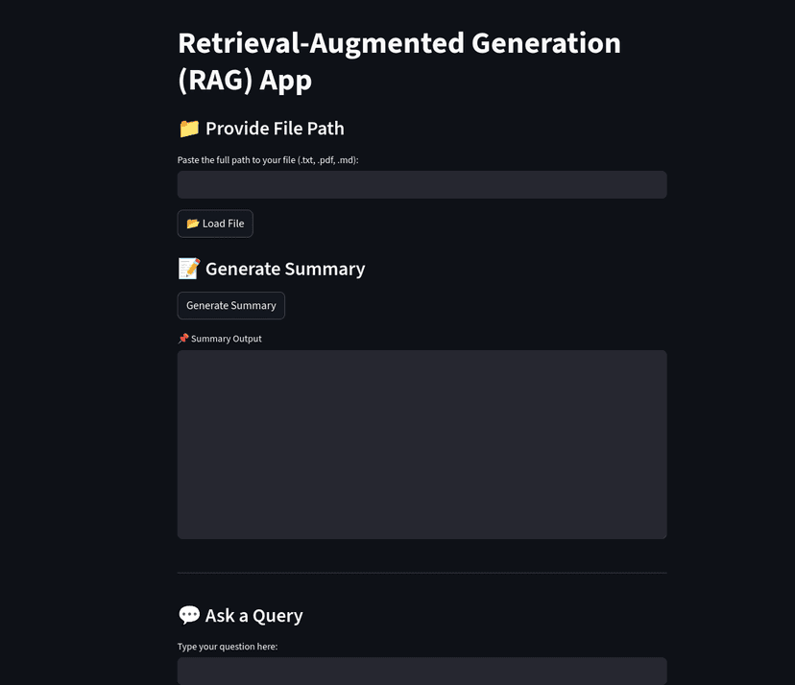Click the Ask a Query heading
Screen dimensions: 795x685
[240, 614]
